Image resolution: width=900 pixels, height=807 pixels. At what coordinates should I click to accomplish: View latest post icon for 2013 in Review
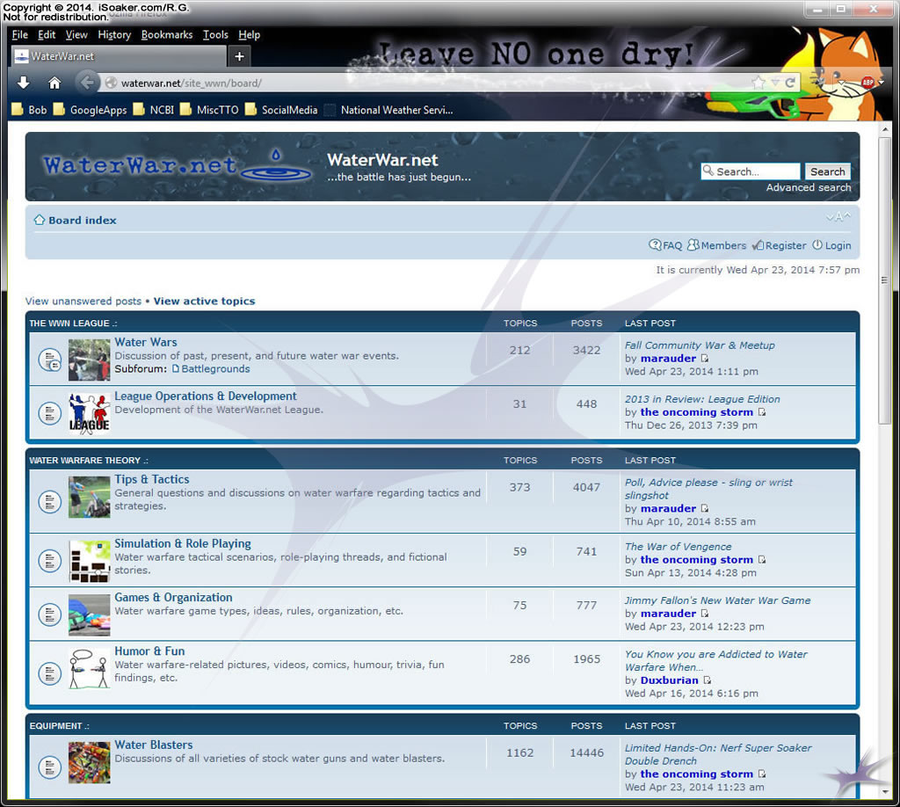click(x=762, y=412)
